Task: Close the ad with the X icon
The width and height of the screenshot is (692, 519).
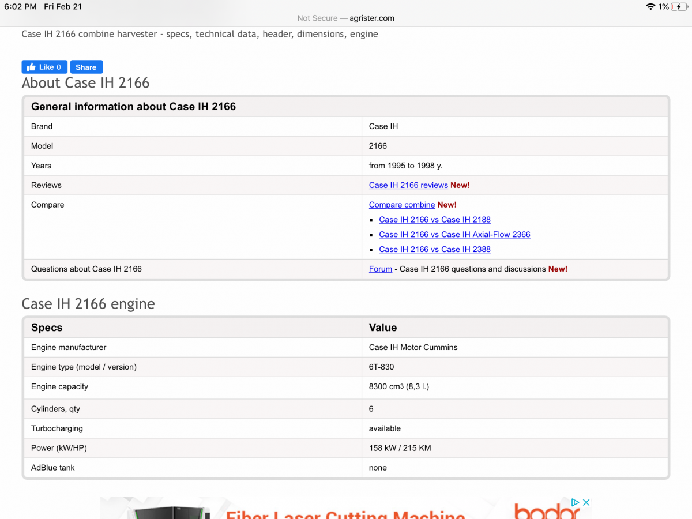Action: pos(586,502)
